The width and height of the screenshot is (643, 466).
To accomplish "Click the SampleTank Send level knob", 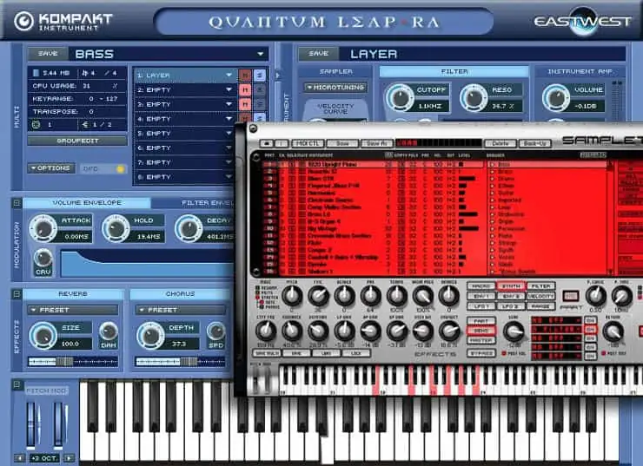I will [x=514, y=331].
